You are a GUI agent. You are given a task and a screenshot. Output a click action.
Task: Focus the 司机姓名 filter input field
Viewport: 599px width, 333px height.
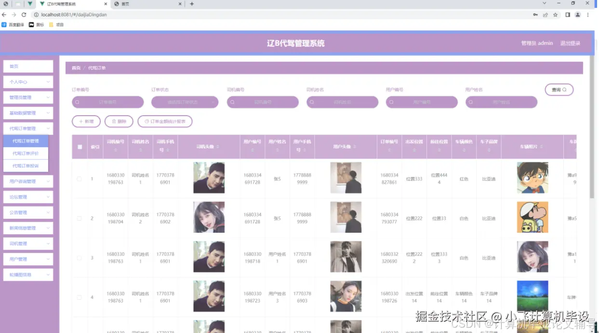point(342,102)
